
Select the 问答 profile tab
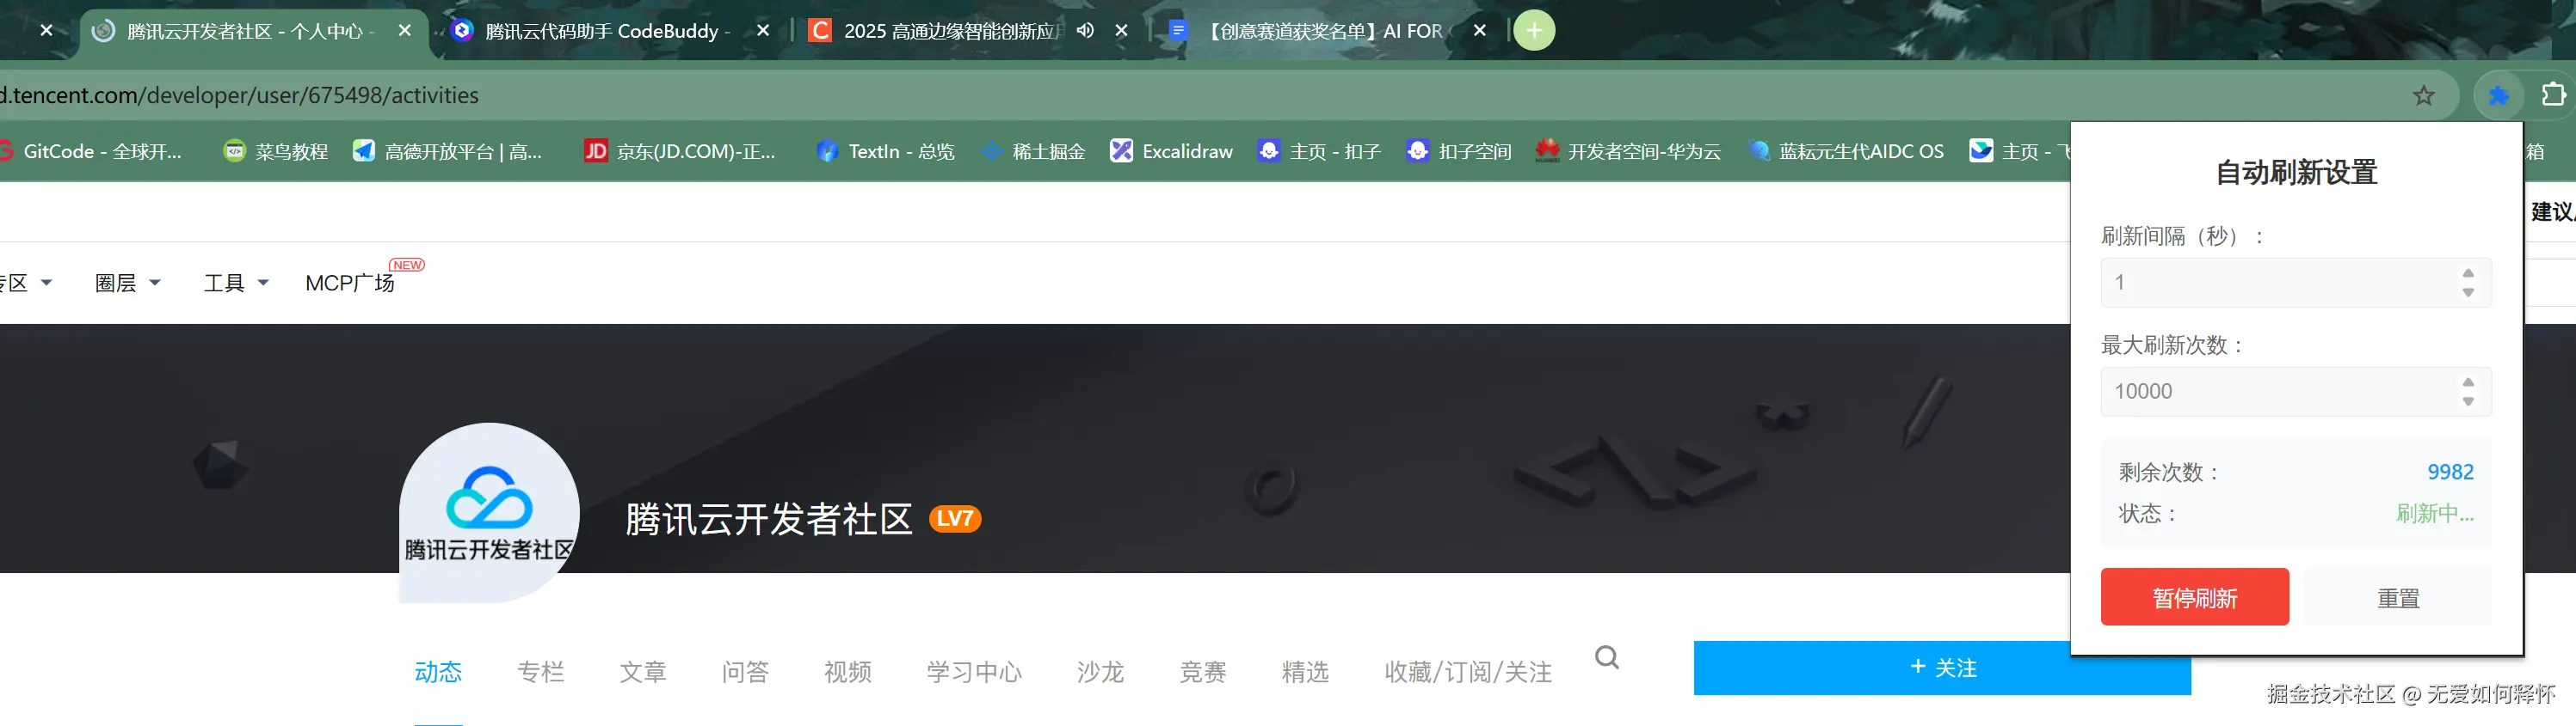(746, 672)
